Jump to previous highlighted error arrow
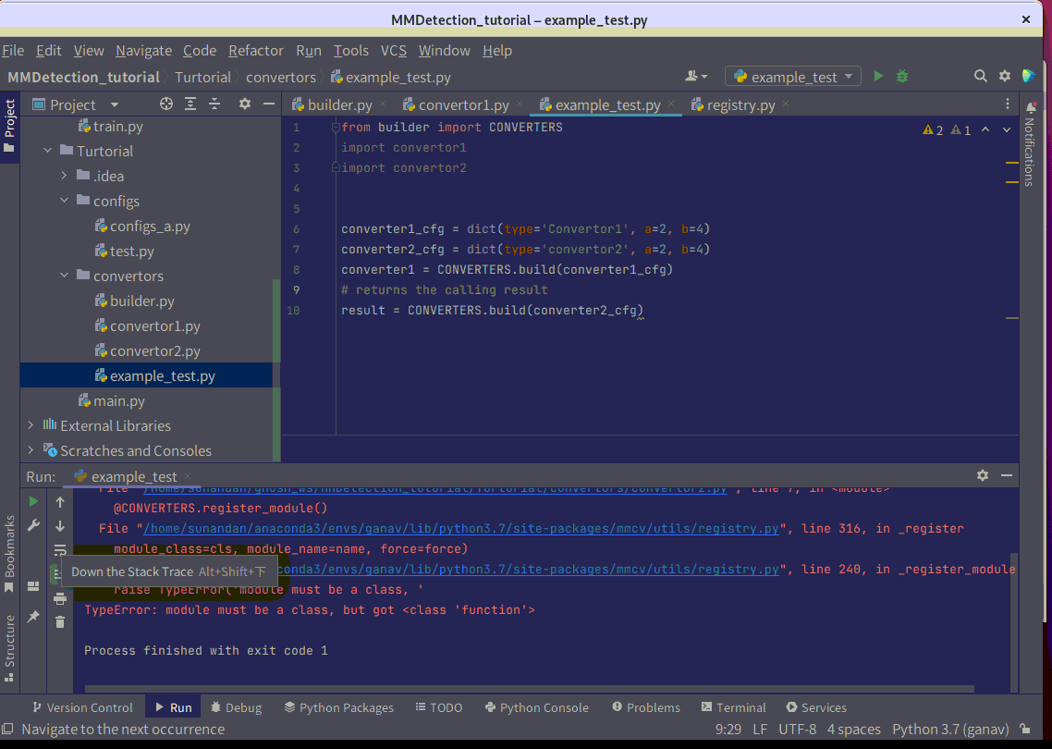This screenshot has height=749, width=1052. pos(985,130)
